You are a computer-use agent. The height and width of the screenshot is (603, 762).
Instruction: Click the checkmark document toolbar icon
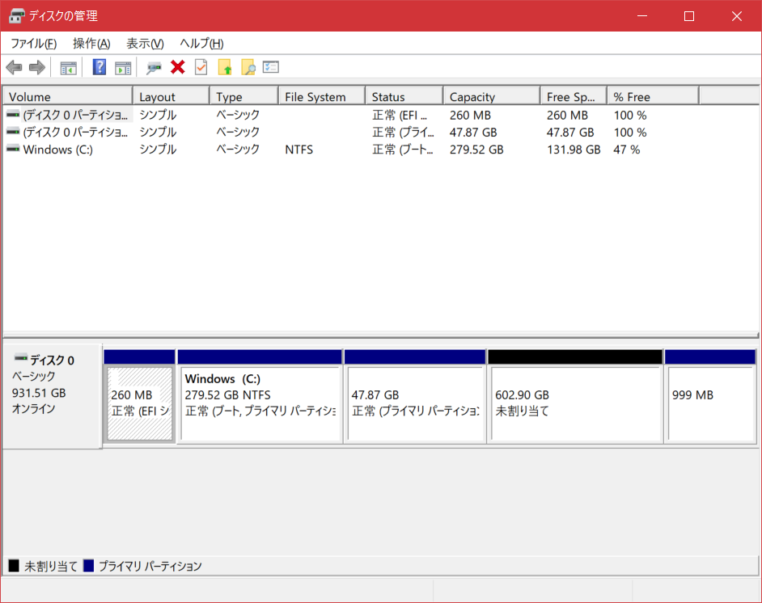(201, 67)
